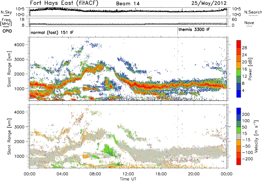This screenshot has height=181, width=262.
Task: Click velocity colorbar value '-15'
Action: tap(246, 140)
